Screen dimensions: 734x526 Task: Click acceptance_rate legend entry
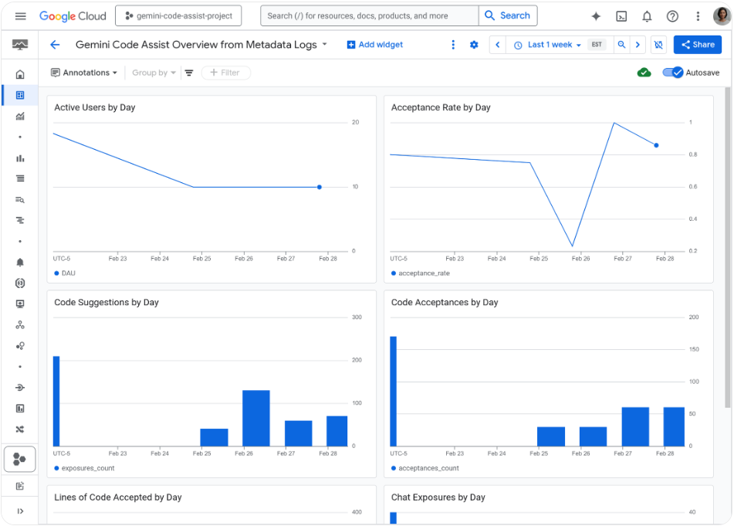click(421, 273)
